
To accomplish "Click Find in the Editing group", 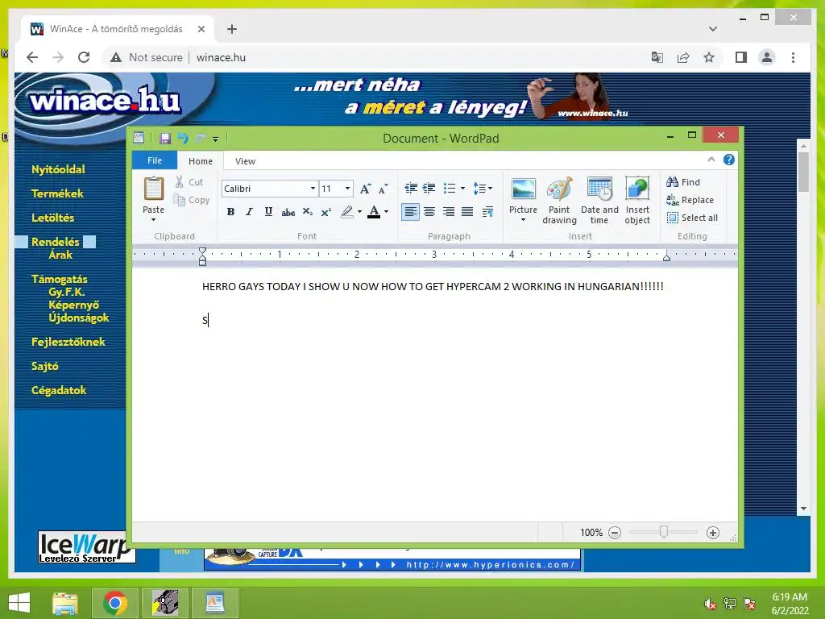I will tap(683, 182).
